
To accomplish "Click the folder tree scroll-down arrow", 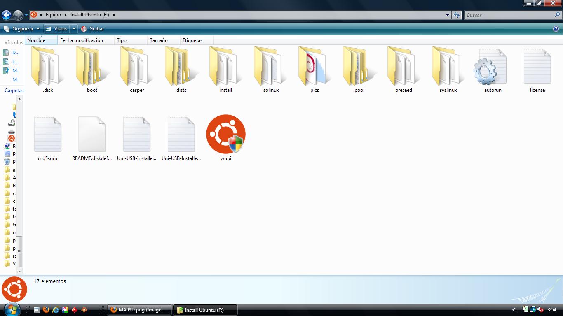I will [x=19, y=272].
